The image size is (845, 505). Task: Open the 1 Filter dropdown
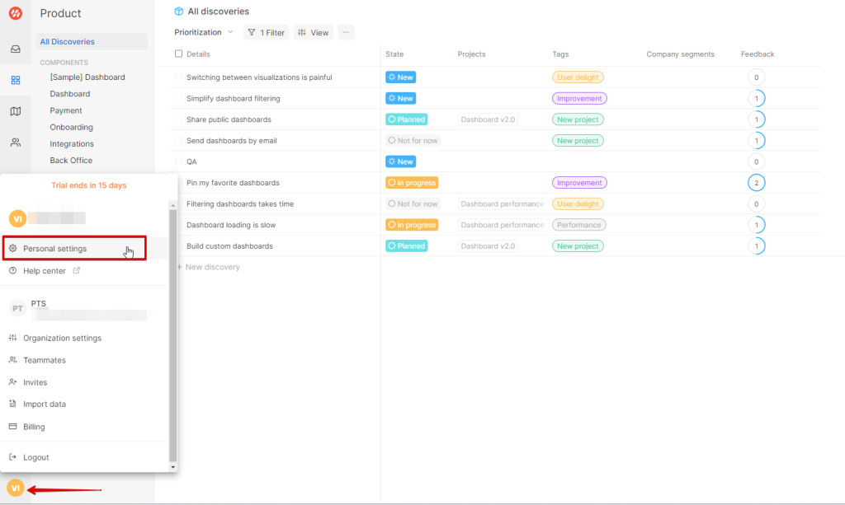[266, 32]
